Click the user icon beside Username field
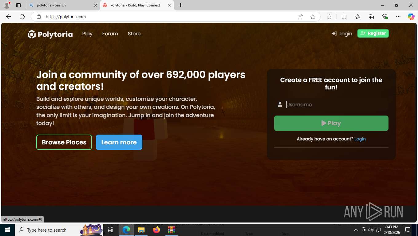Screen dimensions: 418x236 [280, 104]
